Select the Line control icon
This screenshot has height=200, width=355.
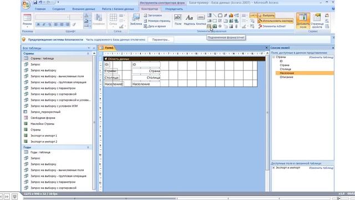click(x=215, y=16)
